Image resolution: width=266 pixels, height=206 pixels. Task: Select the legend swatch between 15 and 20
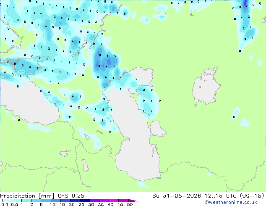point(65,201)
